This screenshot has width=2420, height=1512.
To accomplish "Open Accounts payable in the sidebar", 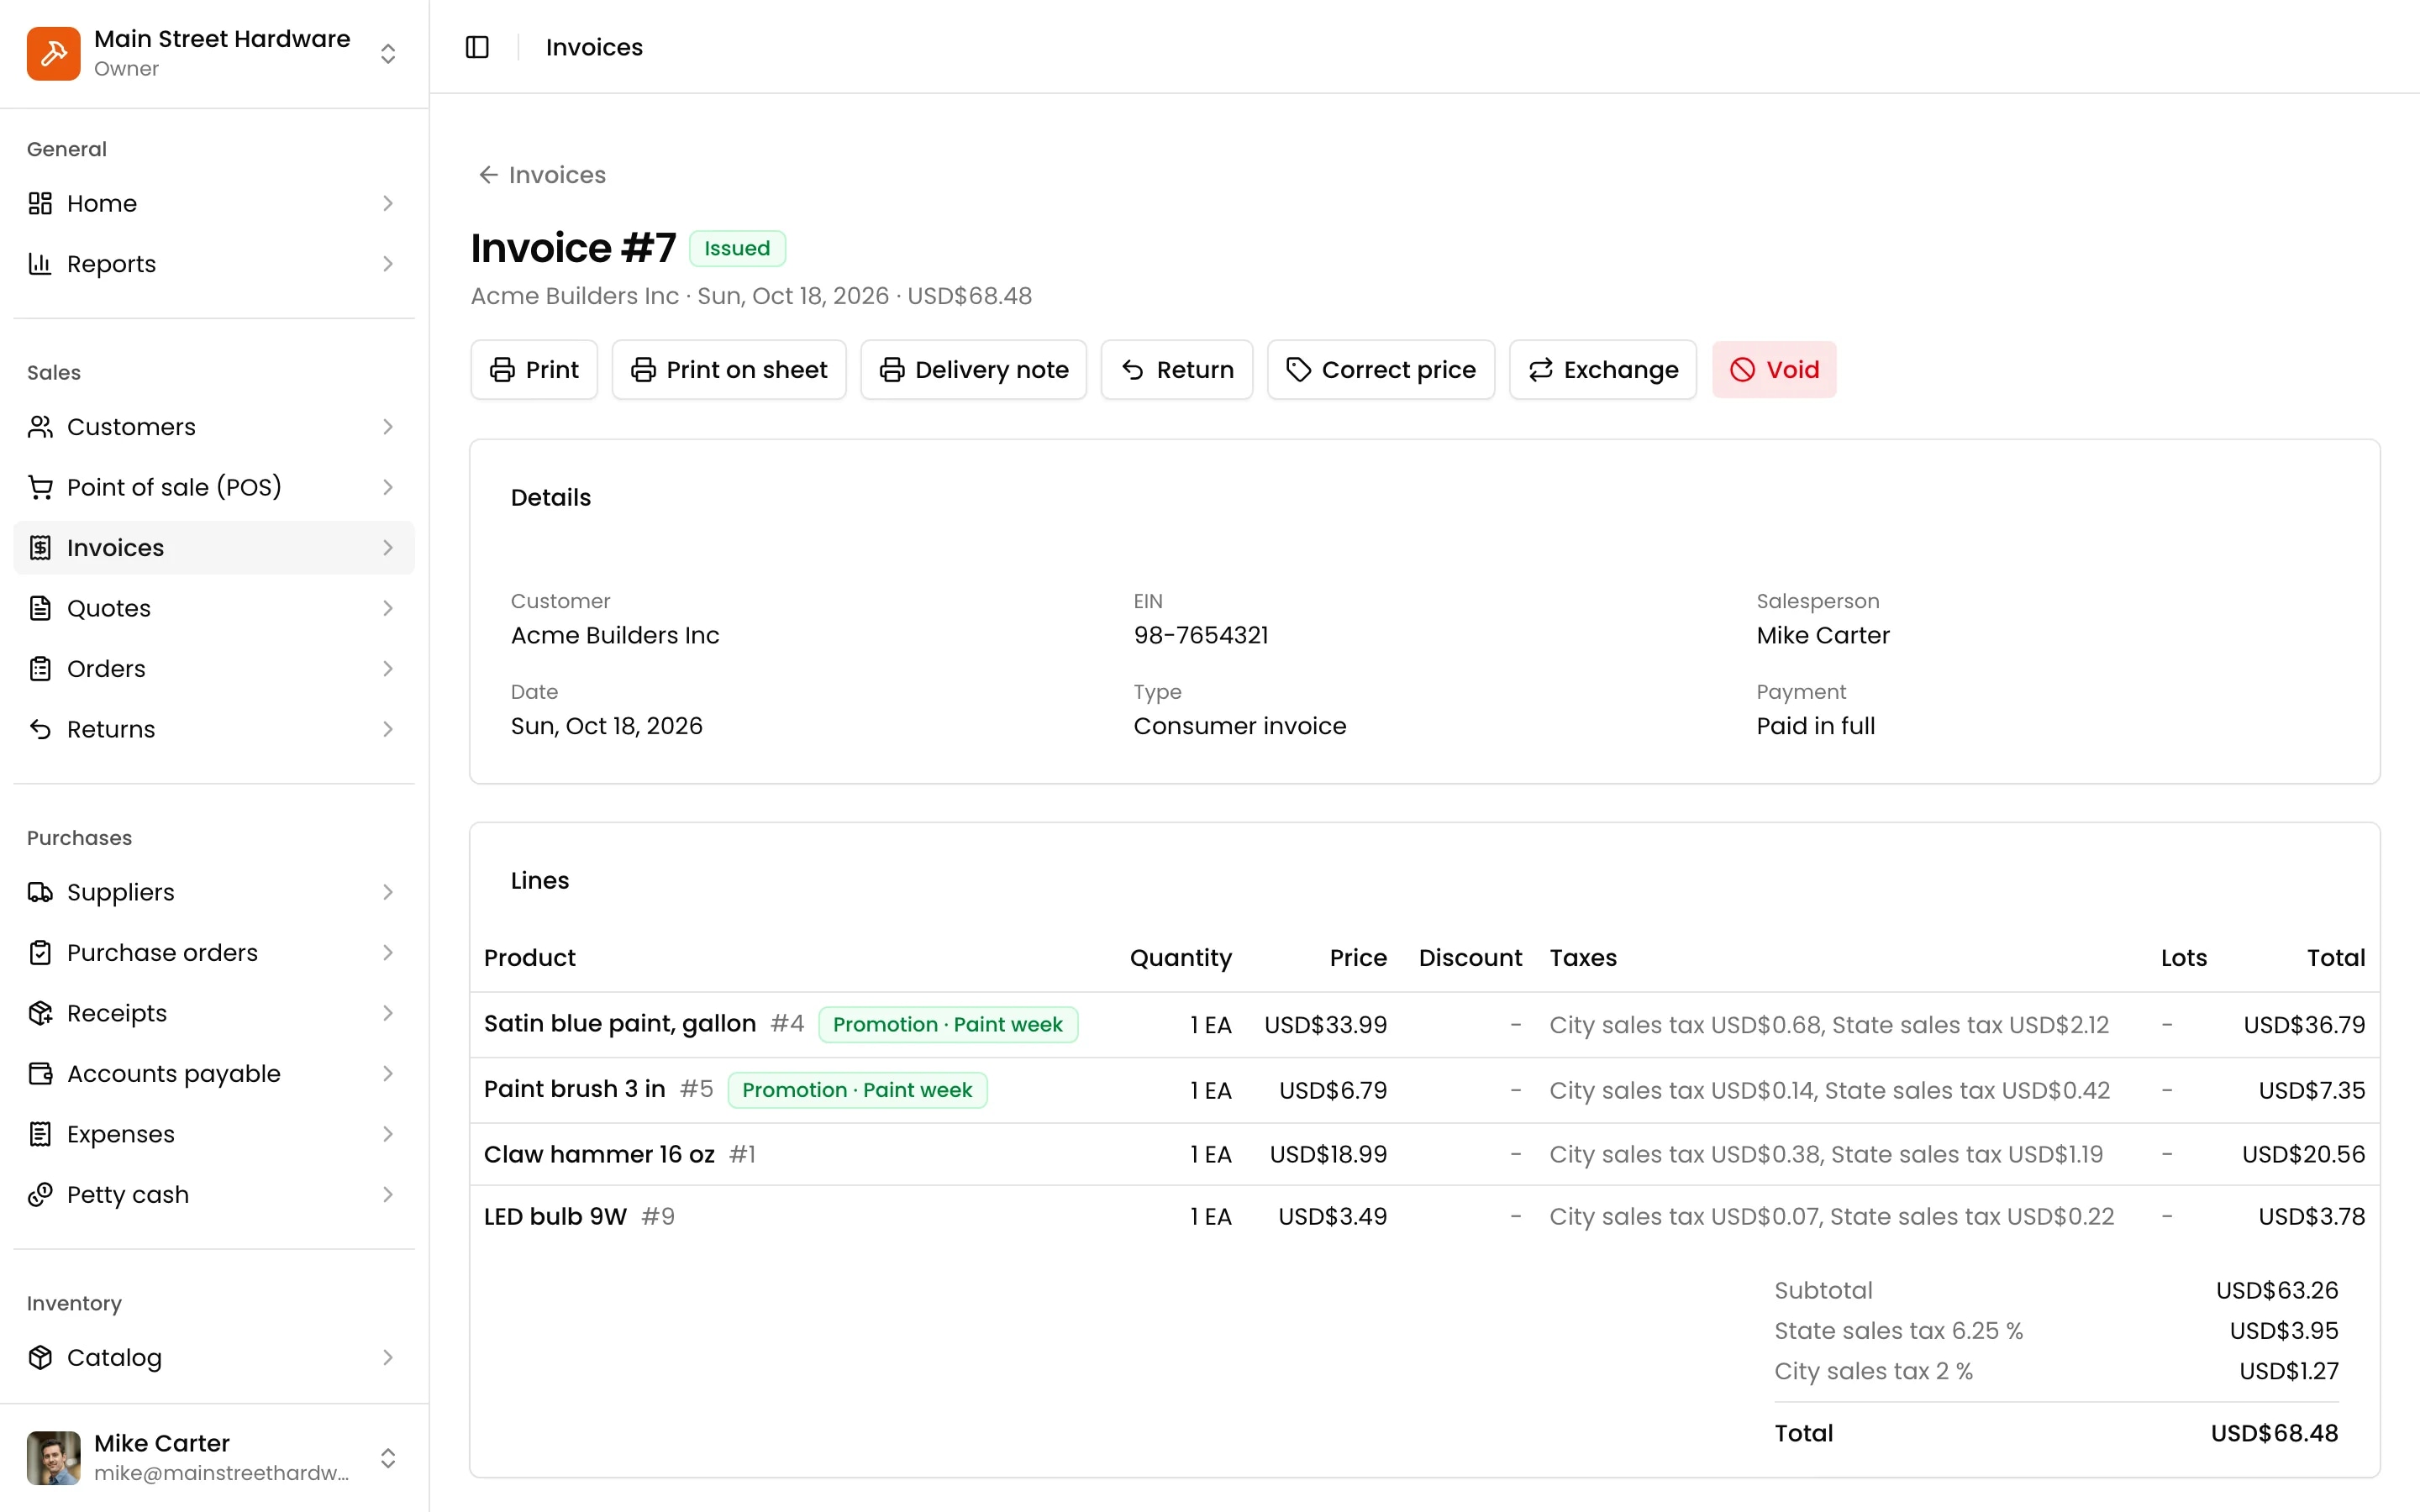I will [x=214, y=1074].
